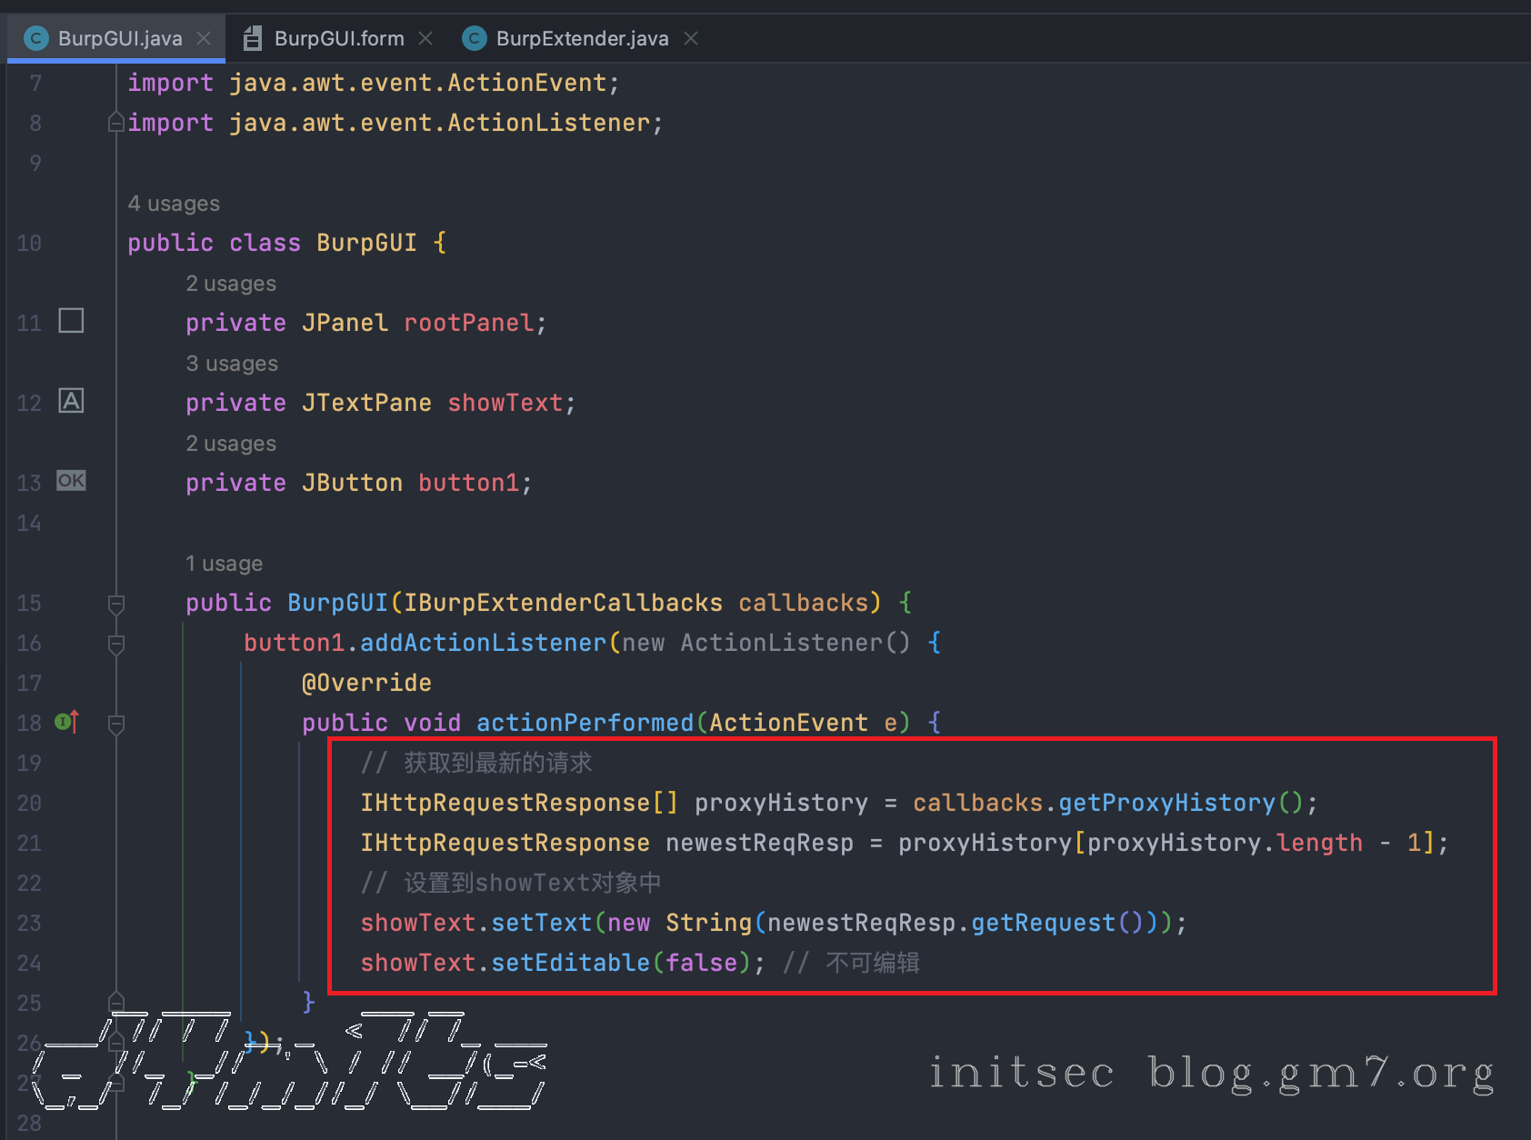Open the '4 usages' hint above class BurpGUI
1531x1140 pixels.
[174, 204]
